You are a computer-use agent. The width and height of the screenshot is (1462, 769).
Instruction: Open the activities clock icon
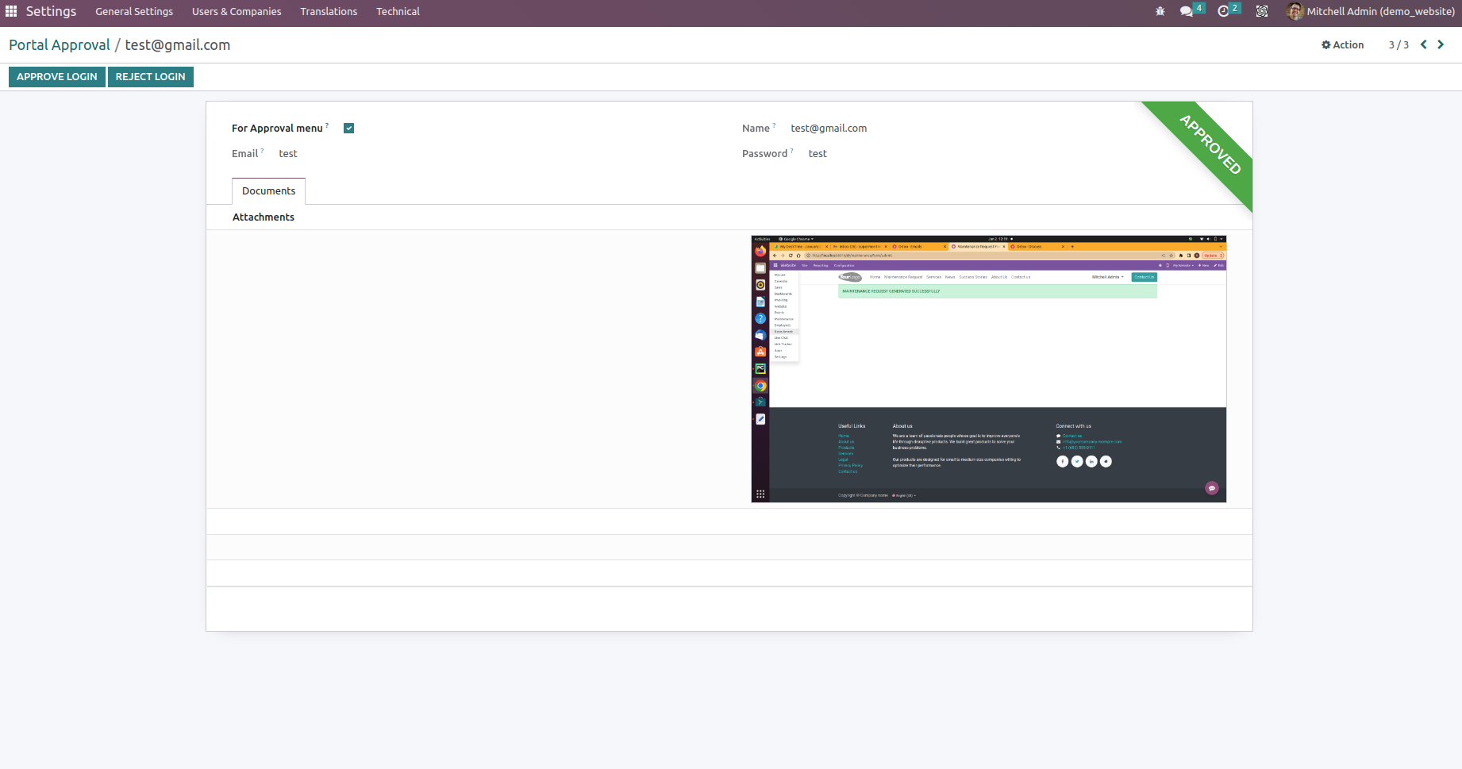pyautogui.click(x=1223, y=11)
